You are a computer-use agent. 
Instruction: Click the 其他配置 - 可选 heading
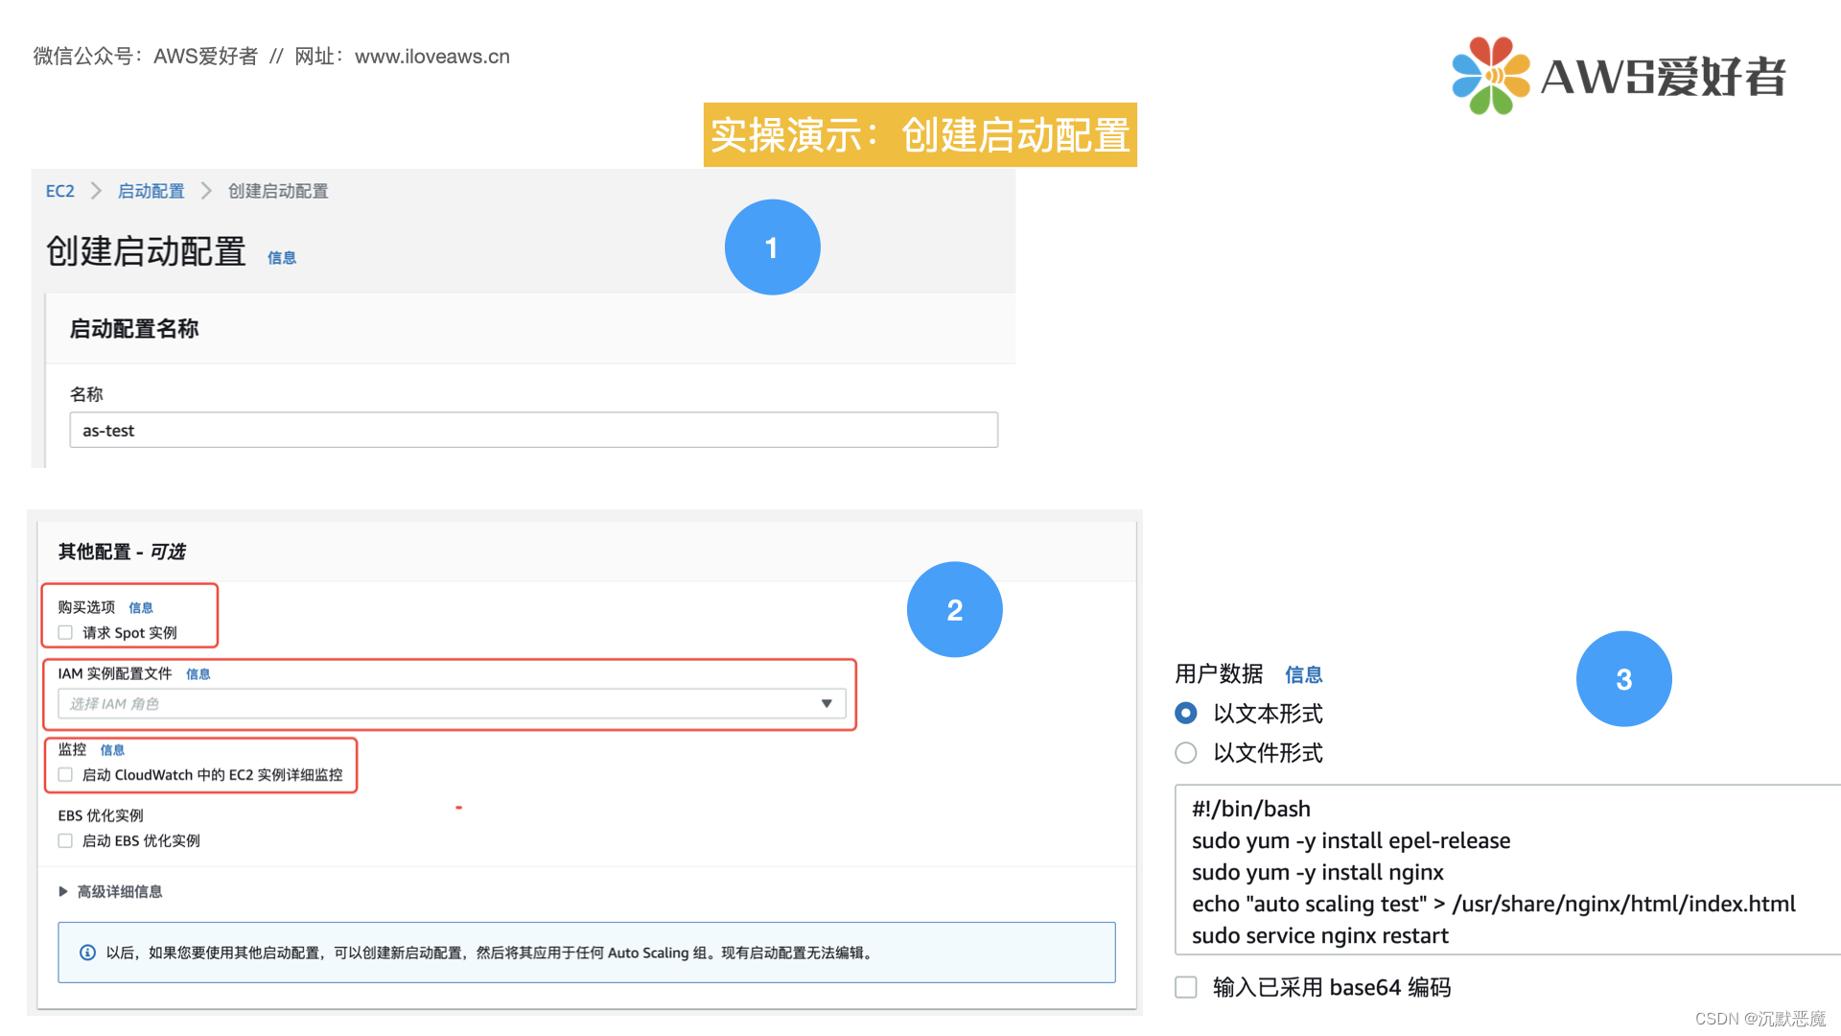coord(122,552)
